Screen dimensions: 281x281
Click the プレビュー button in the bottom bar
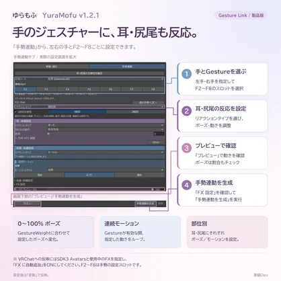tap(28, 204)
